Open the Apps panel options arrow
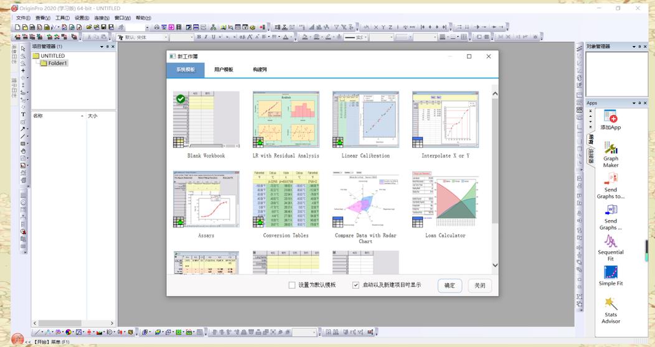The image size is (655, 347). [x=634, y=103]
